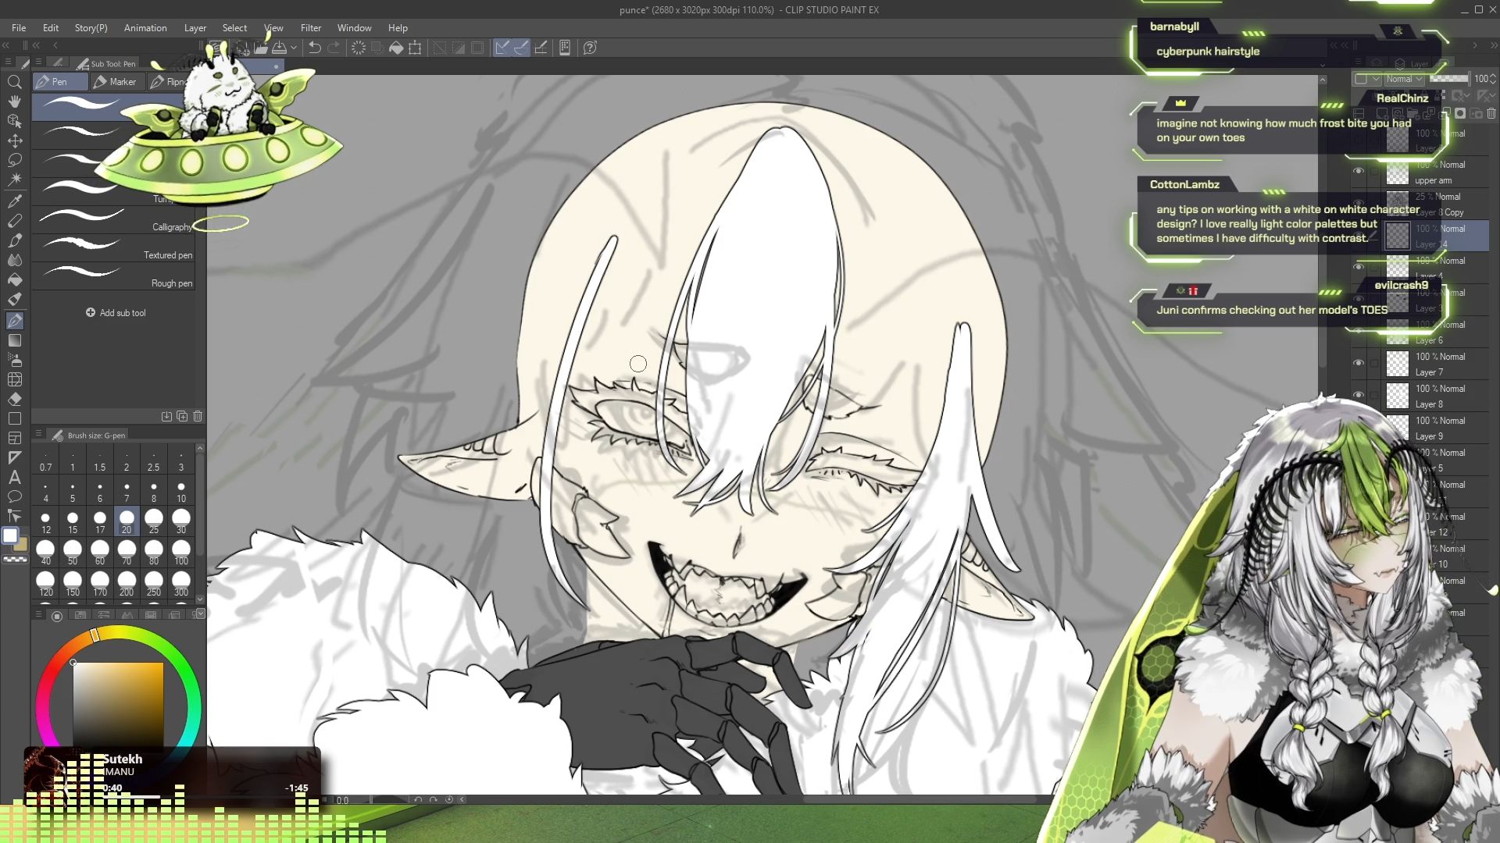Viewport: 1500px width, 843px height.
Task: Hide the upper arm layer
Action: click(x=1359, y=171)
